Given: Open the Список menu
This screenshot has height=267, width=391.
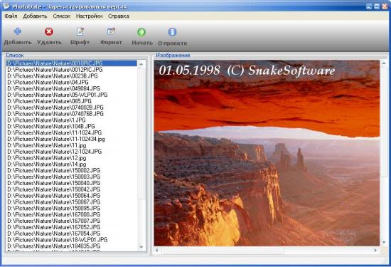Looking at the screenshot, I should point(62,16).
